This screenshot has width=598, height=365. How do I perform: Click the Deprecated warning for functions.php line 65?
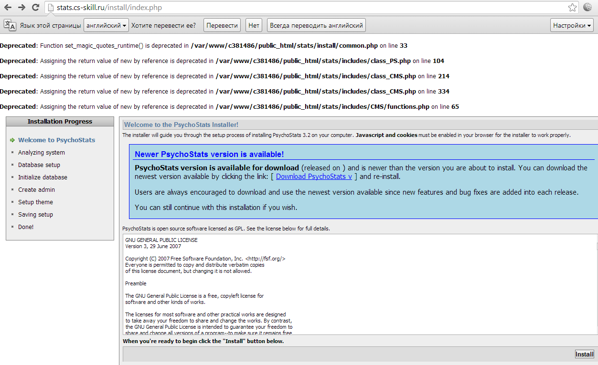point(229,107)
